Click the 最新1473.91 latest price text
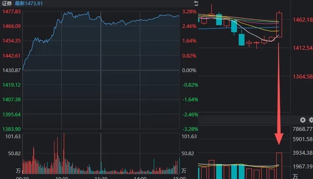The width and height of the screenshot is (313, 179). pyautogui.click(x=29, y=4)
